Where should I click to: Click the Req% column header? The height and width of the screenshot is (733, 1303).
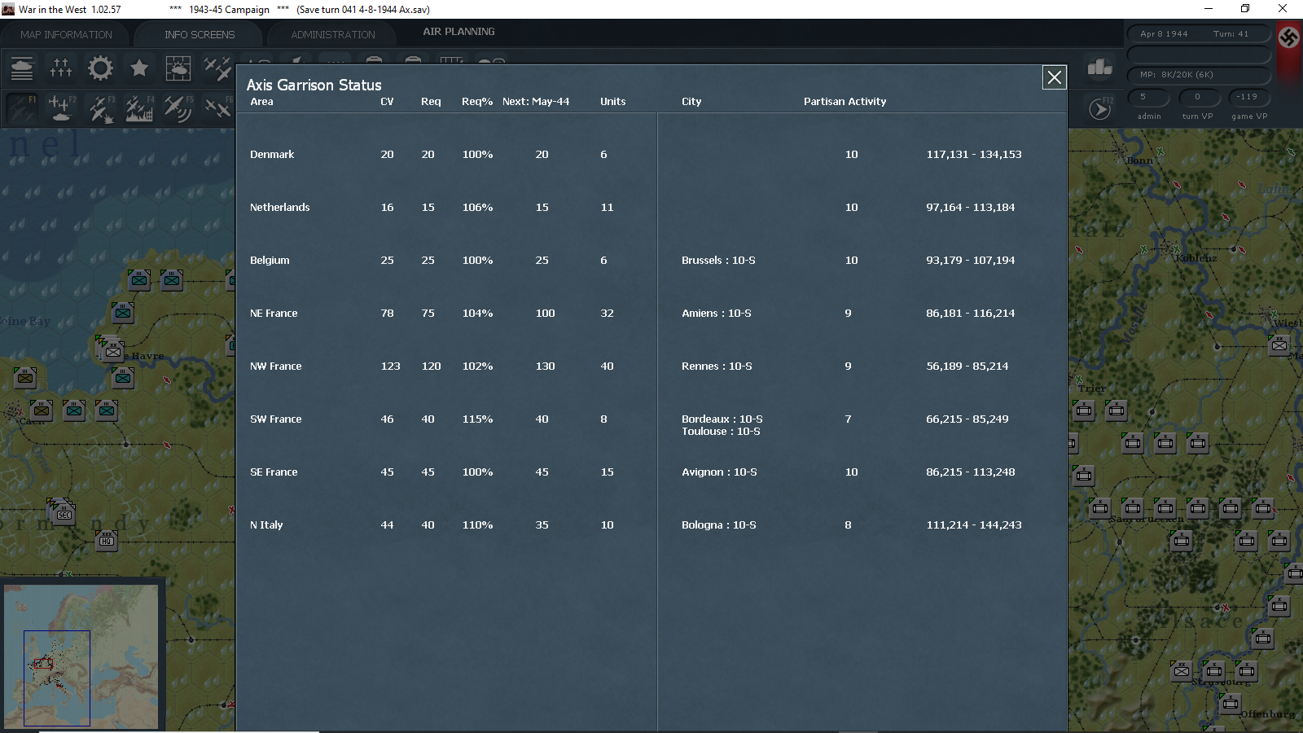click(x=477, y=102)
